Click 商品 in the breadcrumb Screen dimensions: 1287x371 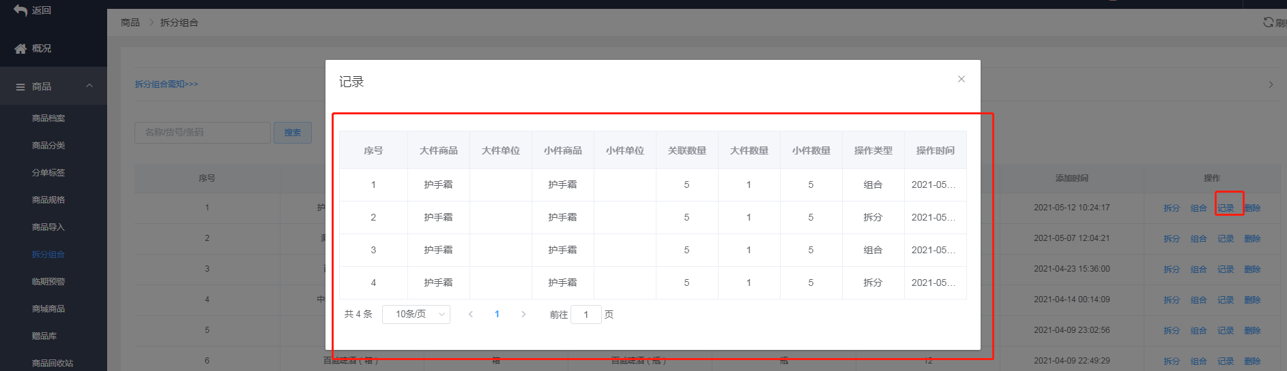tap(130, 22)
